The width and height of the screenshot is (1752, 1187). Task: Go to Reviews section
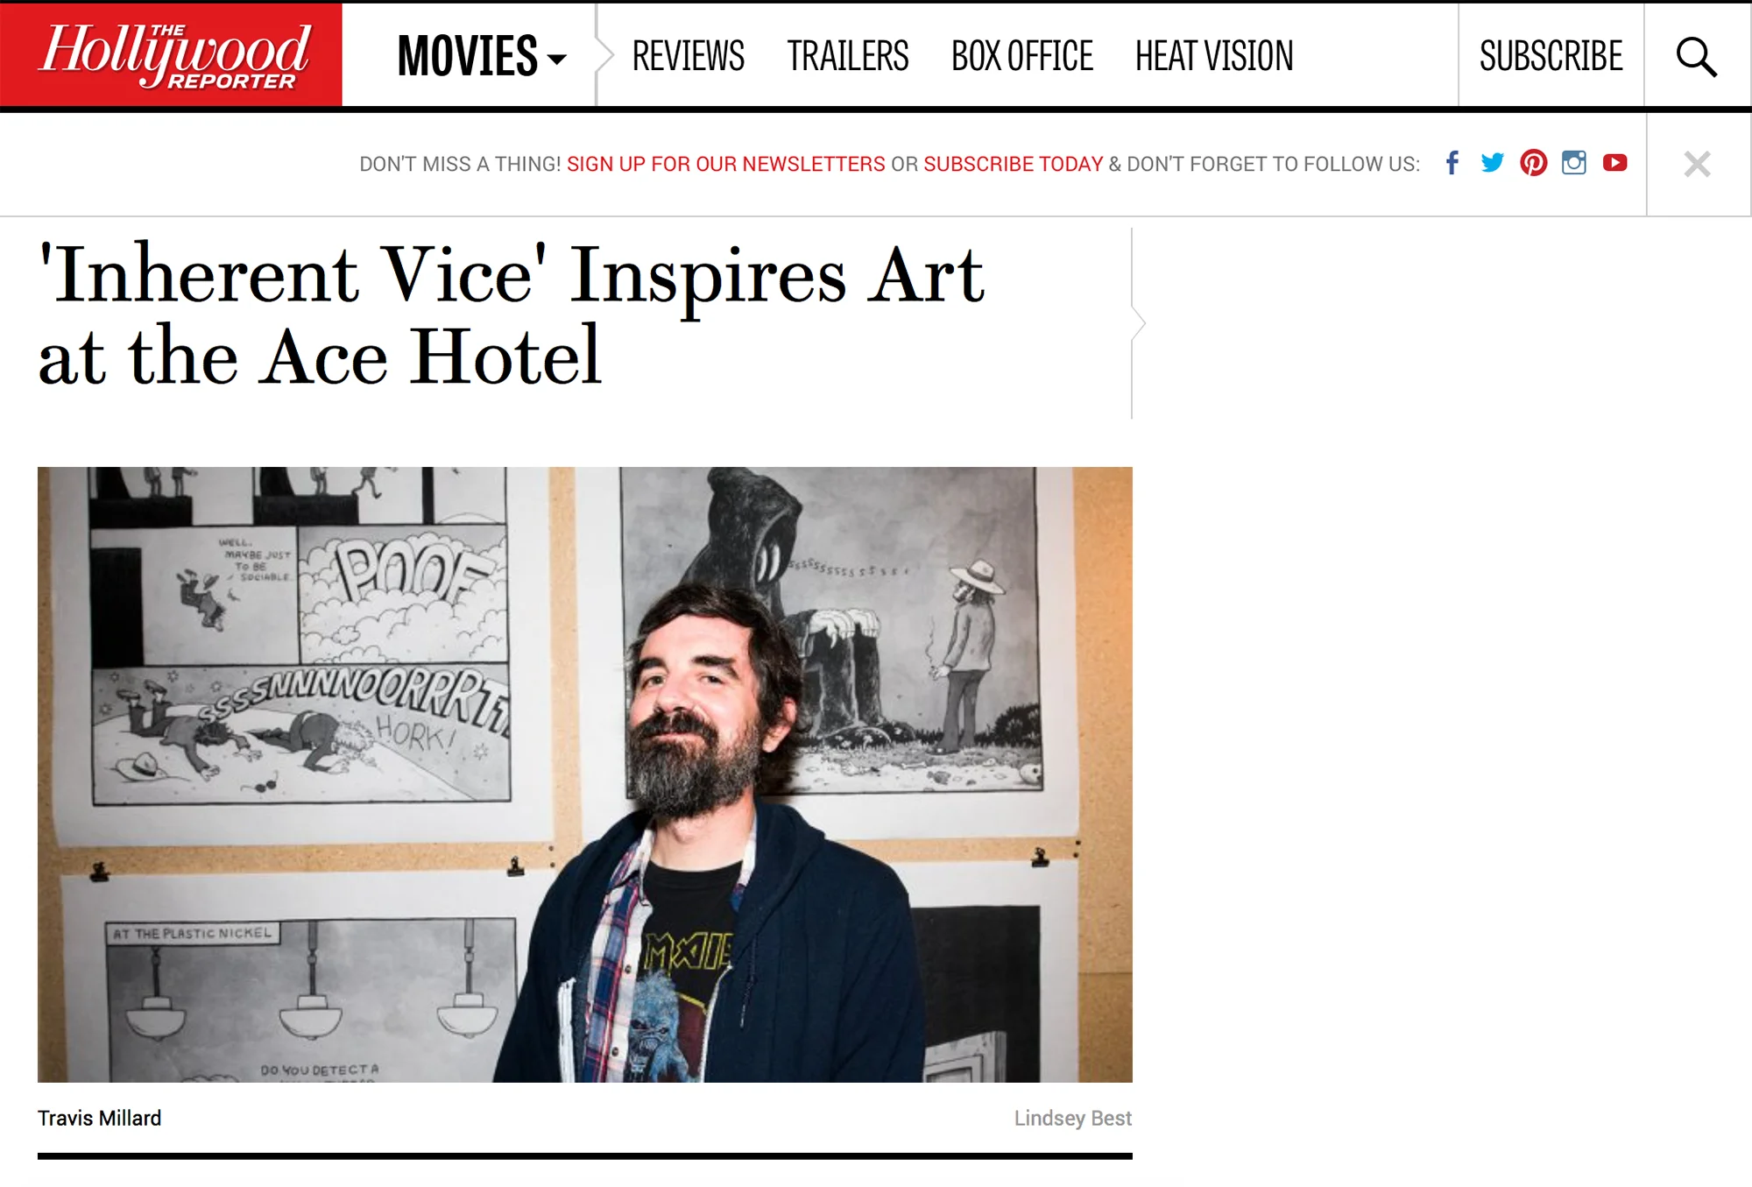pyautogui.click(x=689, y=56)
